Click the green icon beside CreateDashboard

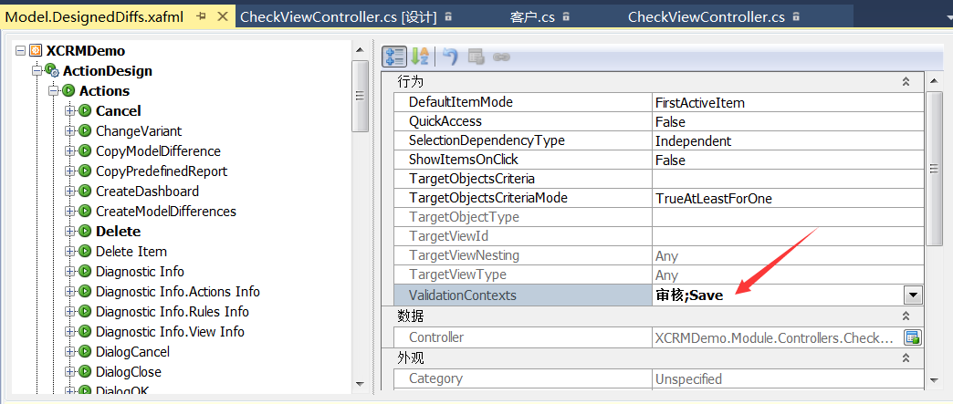coord(85,191)
